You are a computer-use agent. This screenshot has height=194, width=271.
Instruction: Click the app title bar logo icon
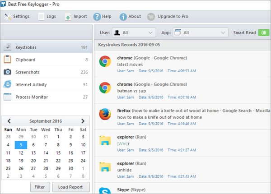click(3, 4)
